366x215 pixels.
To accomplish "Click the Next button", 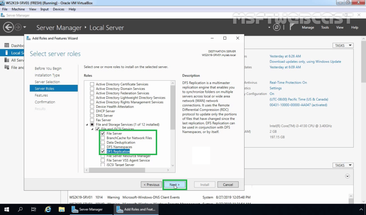I will coord(174,184).
